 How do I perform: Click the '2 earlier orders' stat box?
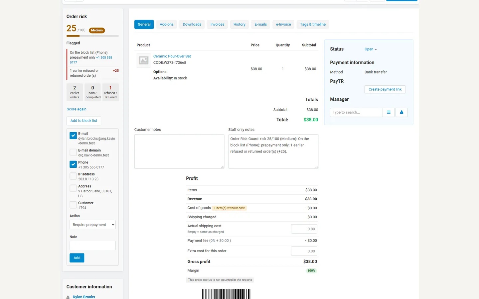tap(75, 92)
